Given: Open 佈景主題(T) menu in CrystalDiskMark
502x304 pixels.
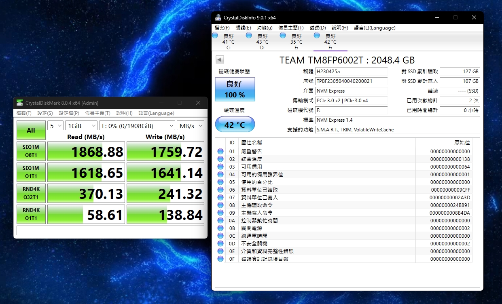Looking at the screenshot, I should pos(97,113).
